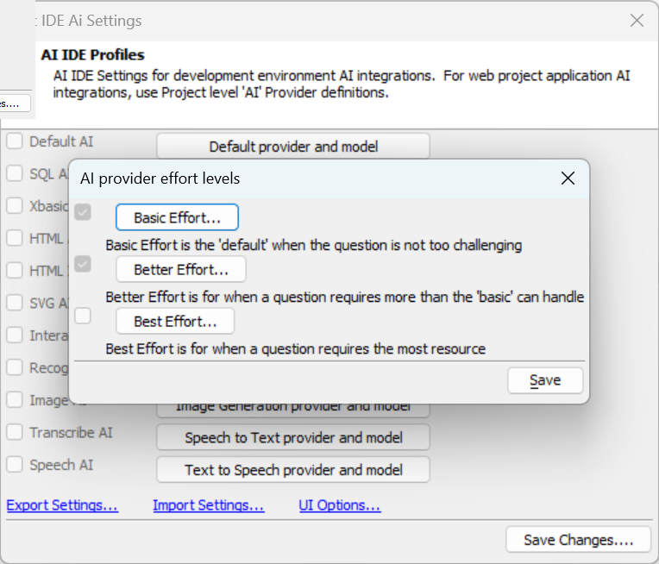Screen dimensions: 659x564
Task: Toggle the Better Effort checkbox
Action: (x=83, y=264)
